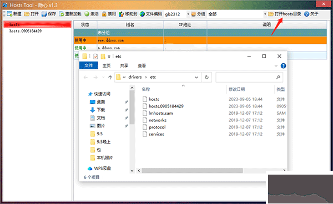Open the 查看 ribbon tab
This screenshot has width=333, height=204.
pyautogui.click(x=142, y=65)
